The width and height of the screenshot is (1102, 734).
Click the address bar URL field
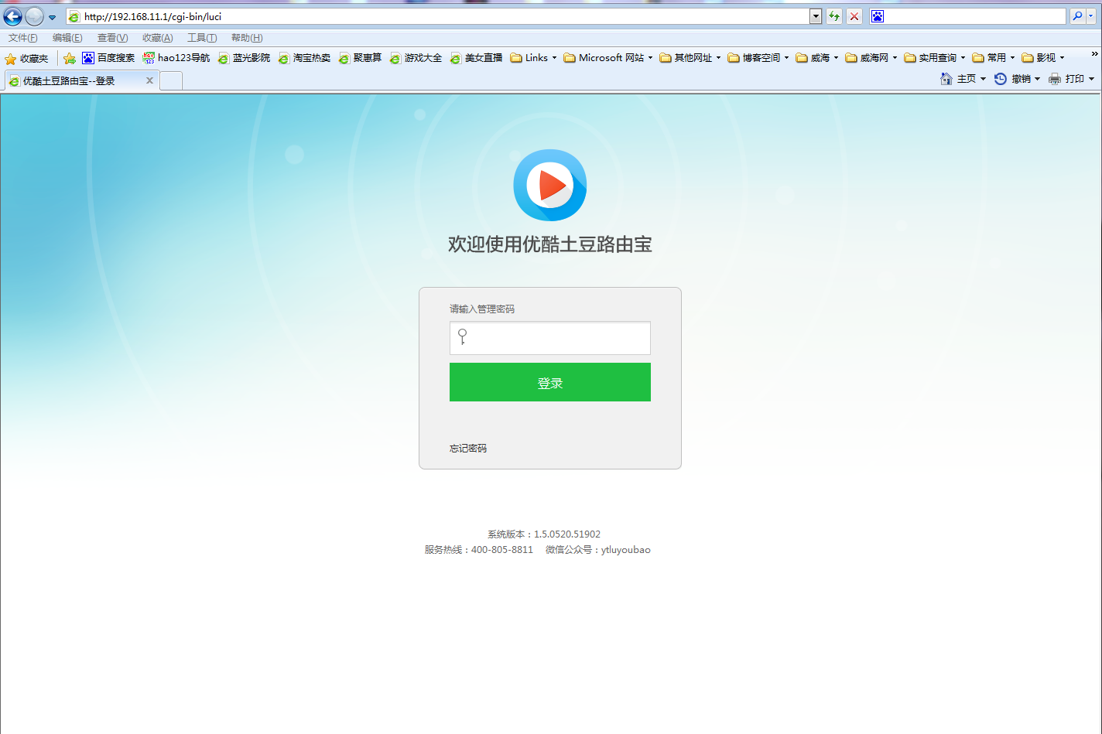tap(438, 16)
